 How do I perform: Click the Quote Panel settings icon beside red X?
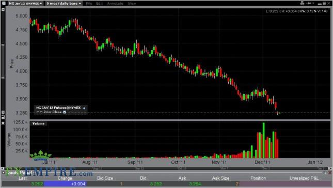[x=325, y=173]
